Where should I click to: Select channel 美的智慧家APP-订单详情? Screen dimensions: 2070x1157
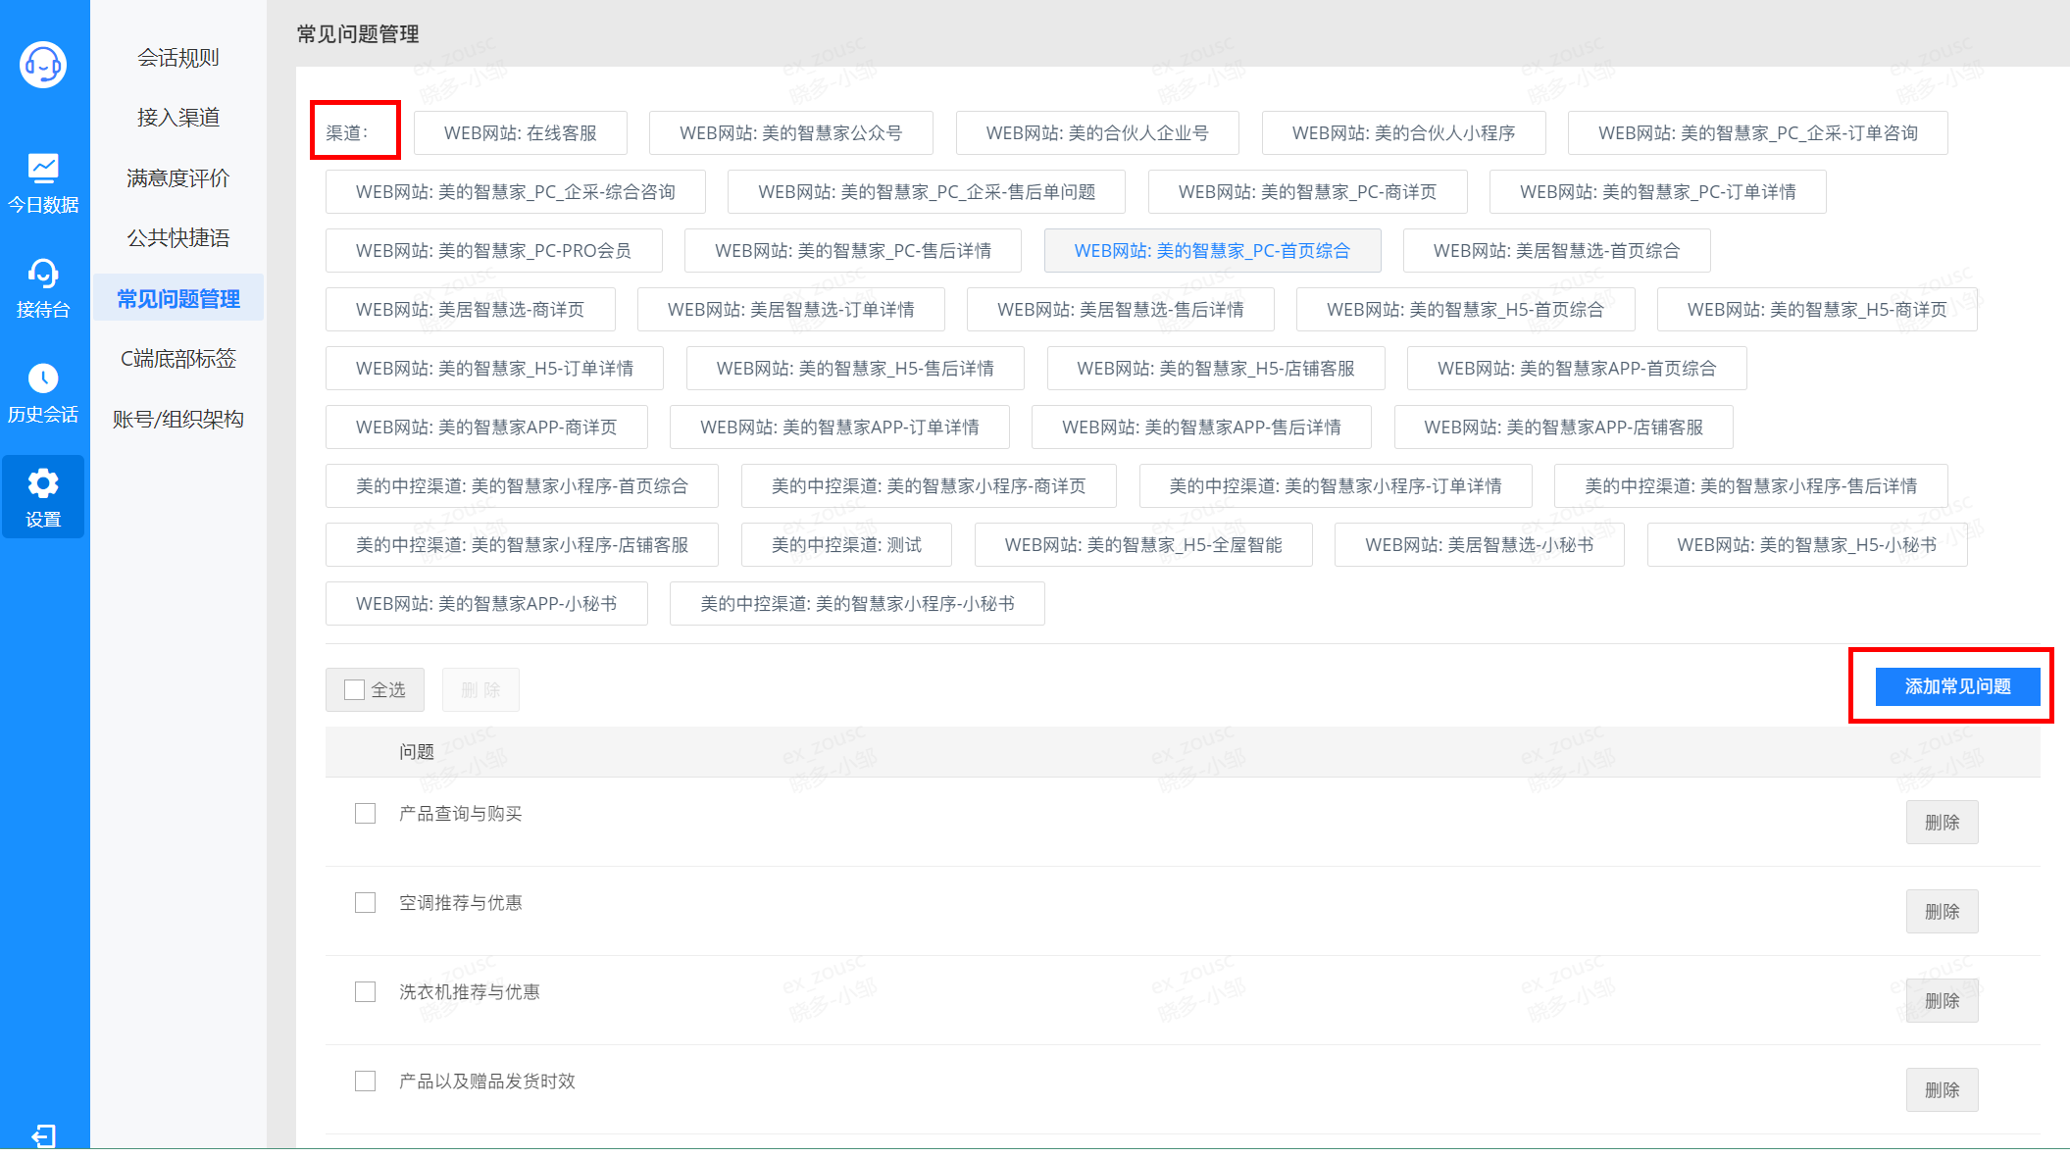click(x=839, y=428)
